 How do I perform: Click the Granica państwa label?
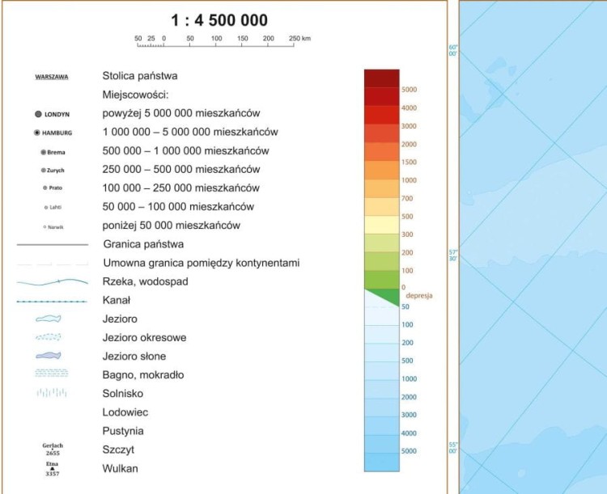pos(143,244)
